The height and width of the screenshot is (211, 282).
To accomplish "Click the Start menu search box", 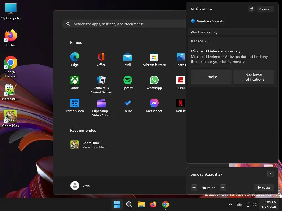I will point(124,24).
